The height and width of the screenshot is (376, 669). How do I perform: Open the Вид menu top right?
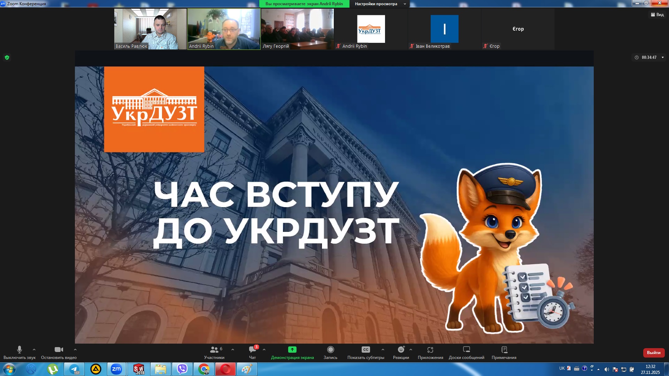point(656,15)
